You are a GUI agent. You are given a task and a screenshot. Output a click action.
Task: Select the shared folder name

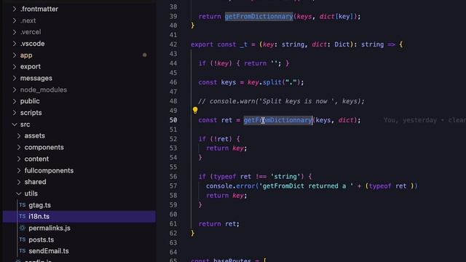[36, 182]
